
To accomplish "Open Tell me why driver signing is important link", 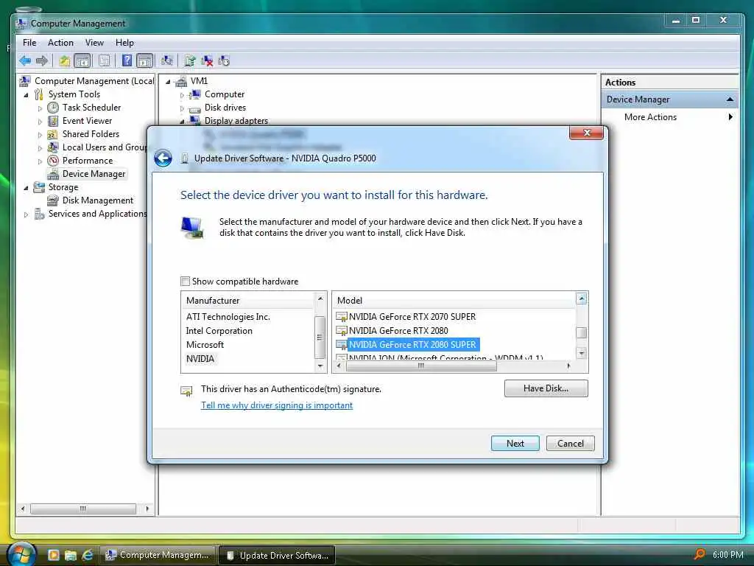I will pyautogui.click(x=277, y=405).
